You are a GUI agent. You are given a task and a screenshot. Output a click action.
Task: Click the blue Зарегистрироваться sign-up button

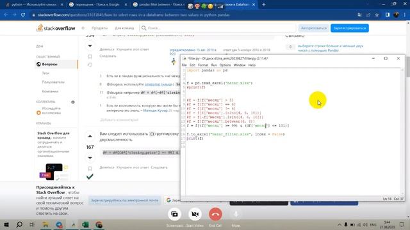[x=350, y=28]
